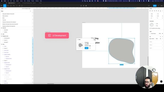Click the Create component icon
The width and height of the screenshot is (164, 92).
84,6
